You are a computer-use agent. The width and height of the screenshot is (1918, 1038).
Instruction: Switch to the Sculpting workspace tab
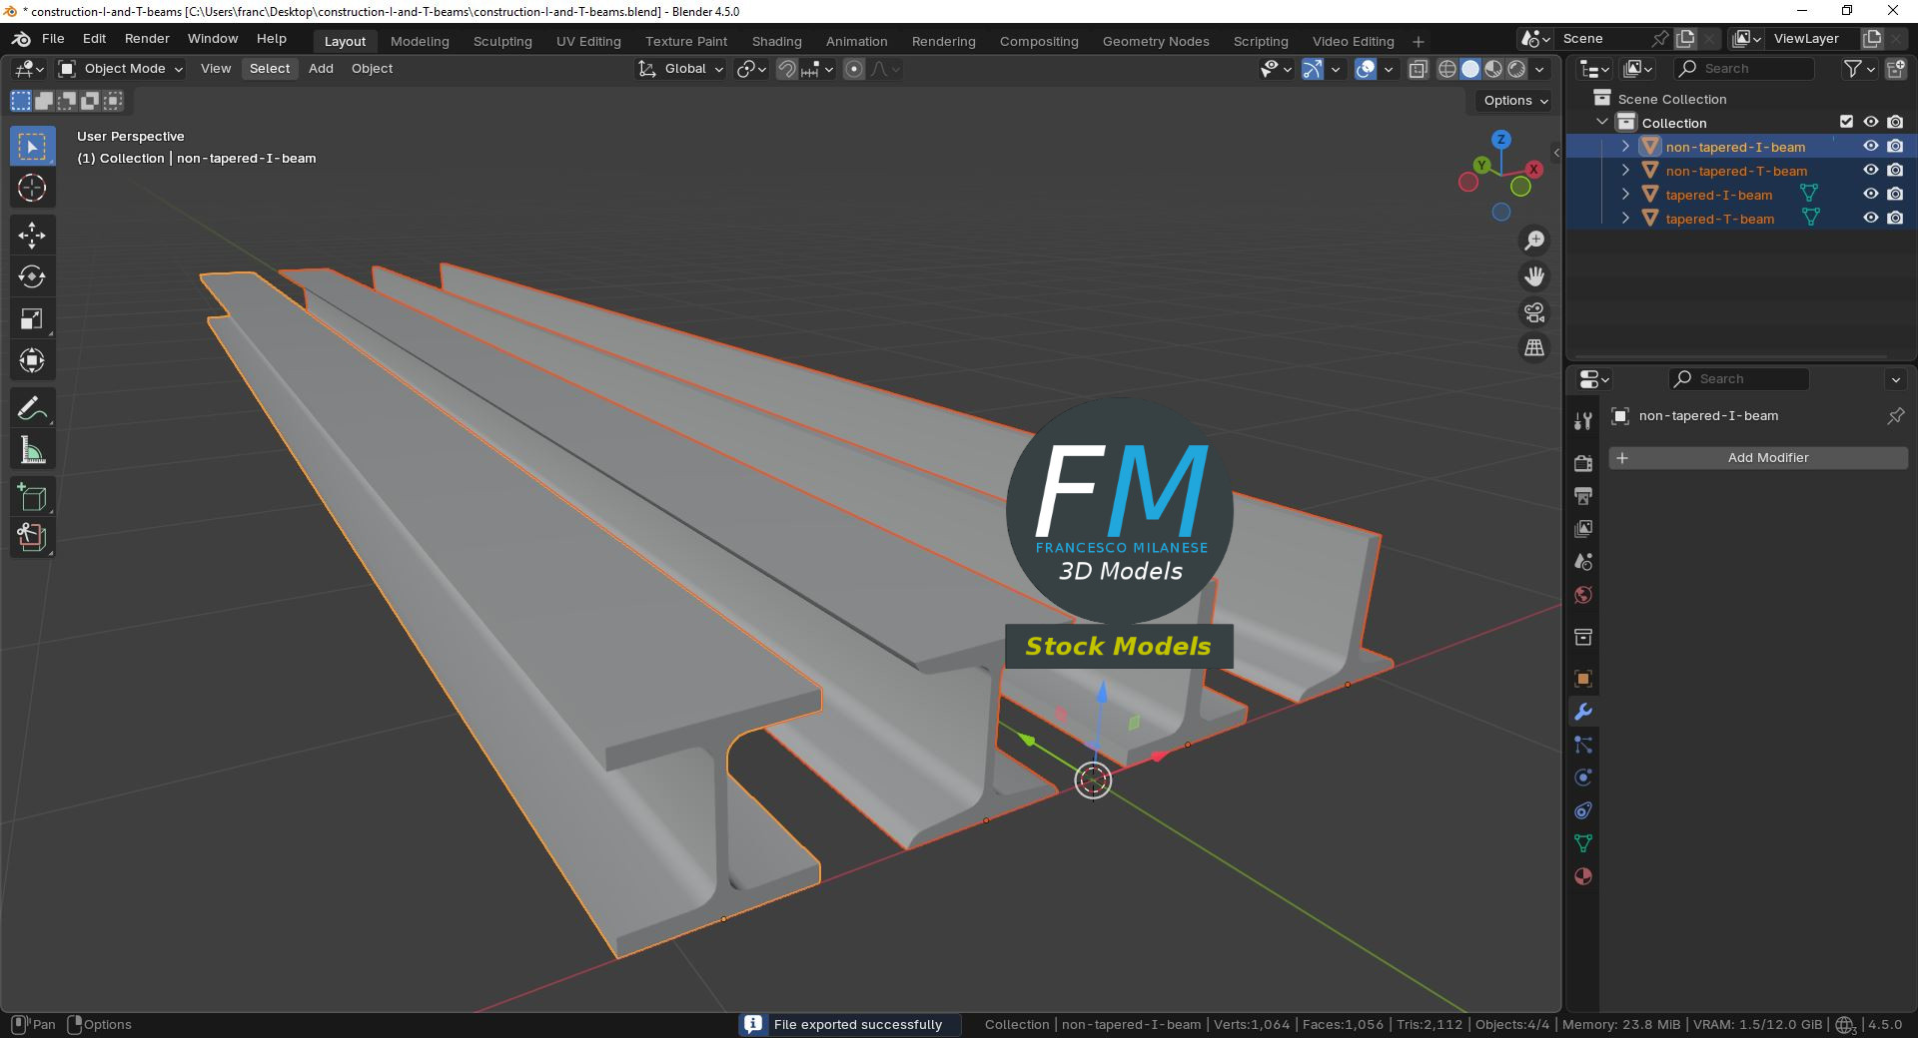click(x=502, y=41)
